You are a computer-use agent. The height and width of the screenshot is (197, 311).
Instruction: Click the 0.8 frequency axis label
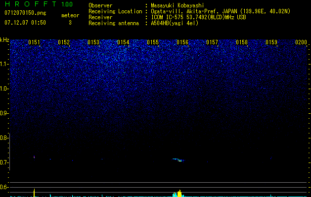[4, 138]
